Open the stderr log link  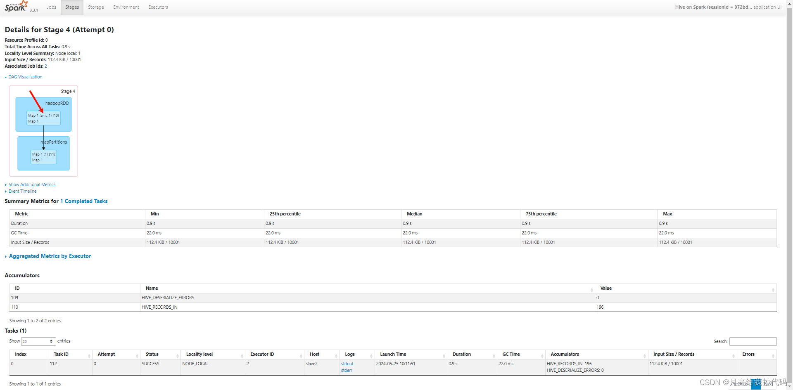click(347, 370)
